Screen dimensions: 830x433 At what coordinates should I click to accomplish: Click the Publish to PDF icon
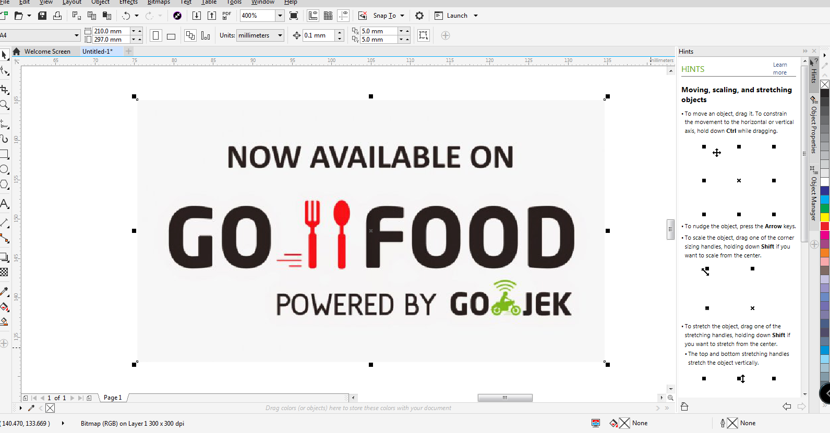(227, 16)
